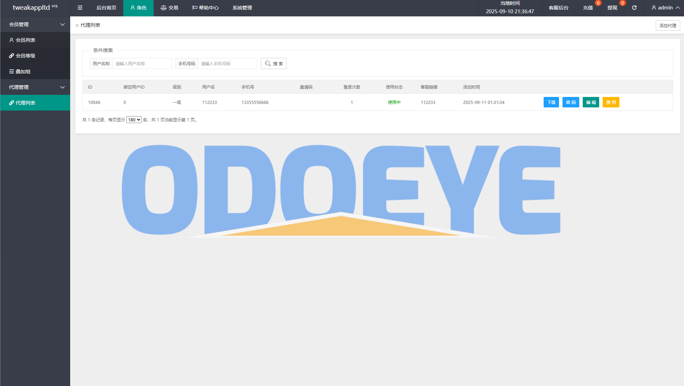
Task: Open the 提现 notification item
Action: point(612,8)
